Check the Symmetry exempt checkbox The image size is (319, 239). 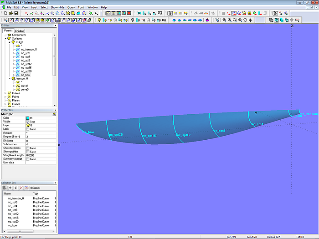28,159
